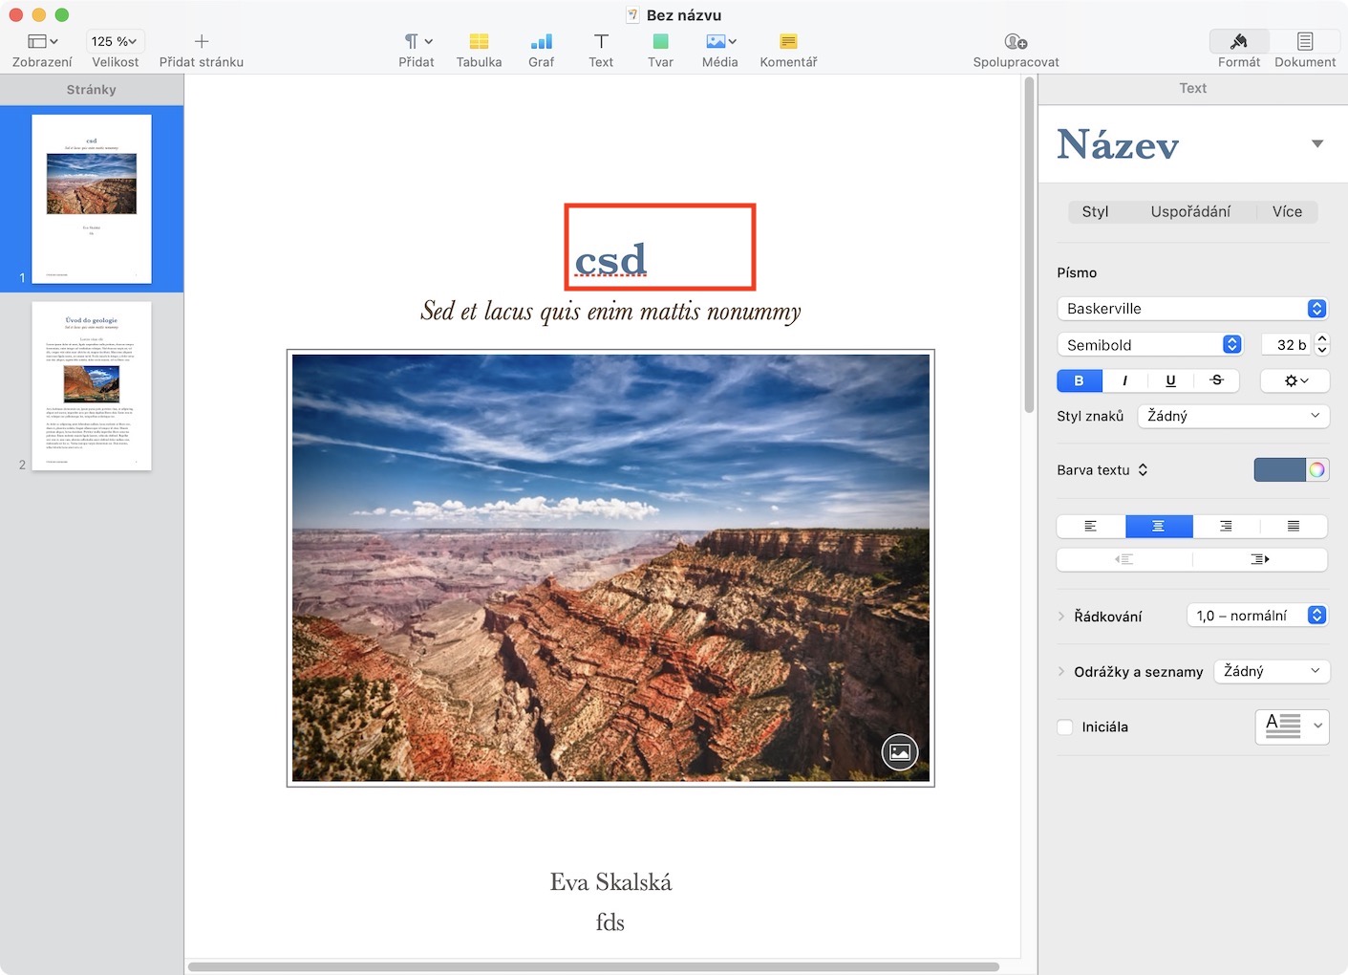The width and height of the screenshot is (1348, 975).
Task: Align text to the left
Action: [1091, 527]
